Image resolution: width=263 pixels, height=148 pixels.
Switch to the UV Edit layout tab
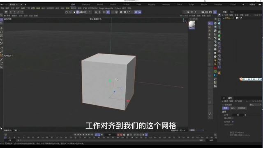126,5
